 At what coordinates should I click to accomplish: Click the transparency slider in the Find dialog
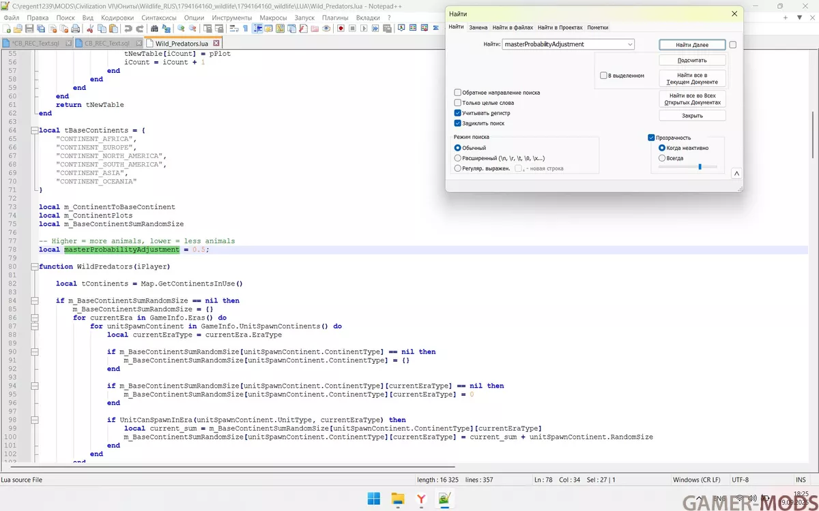click(x=688, y=166)
